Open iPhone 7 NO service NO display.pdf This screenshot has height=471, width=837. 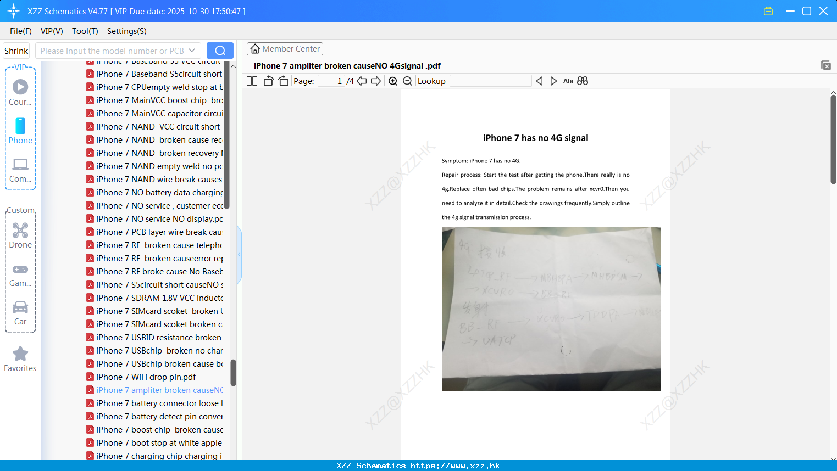click(154, 219)
